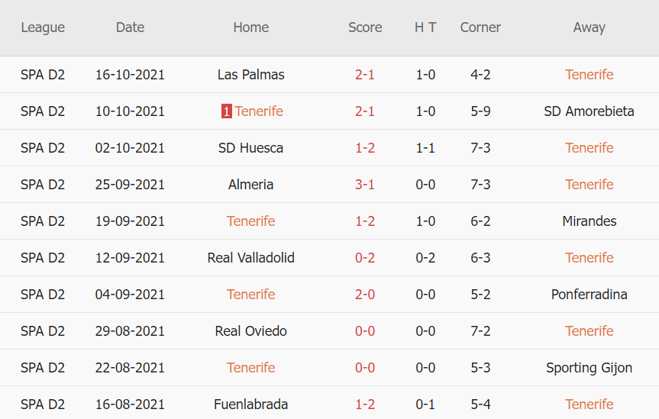659x419 pixels.
Task: Open the SD Amorebieta team link
Action: 589,111
